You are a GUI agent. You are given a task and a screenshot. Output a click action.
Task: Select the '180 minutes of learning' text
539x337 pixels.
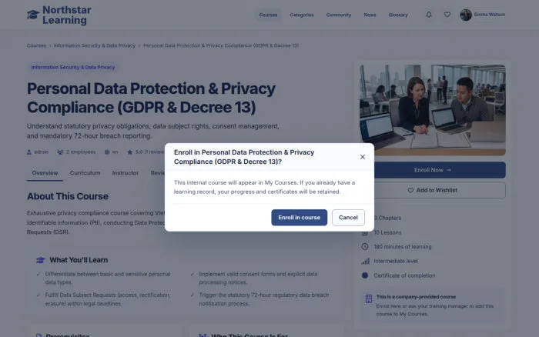403,247
